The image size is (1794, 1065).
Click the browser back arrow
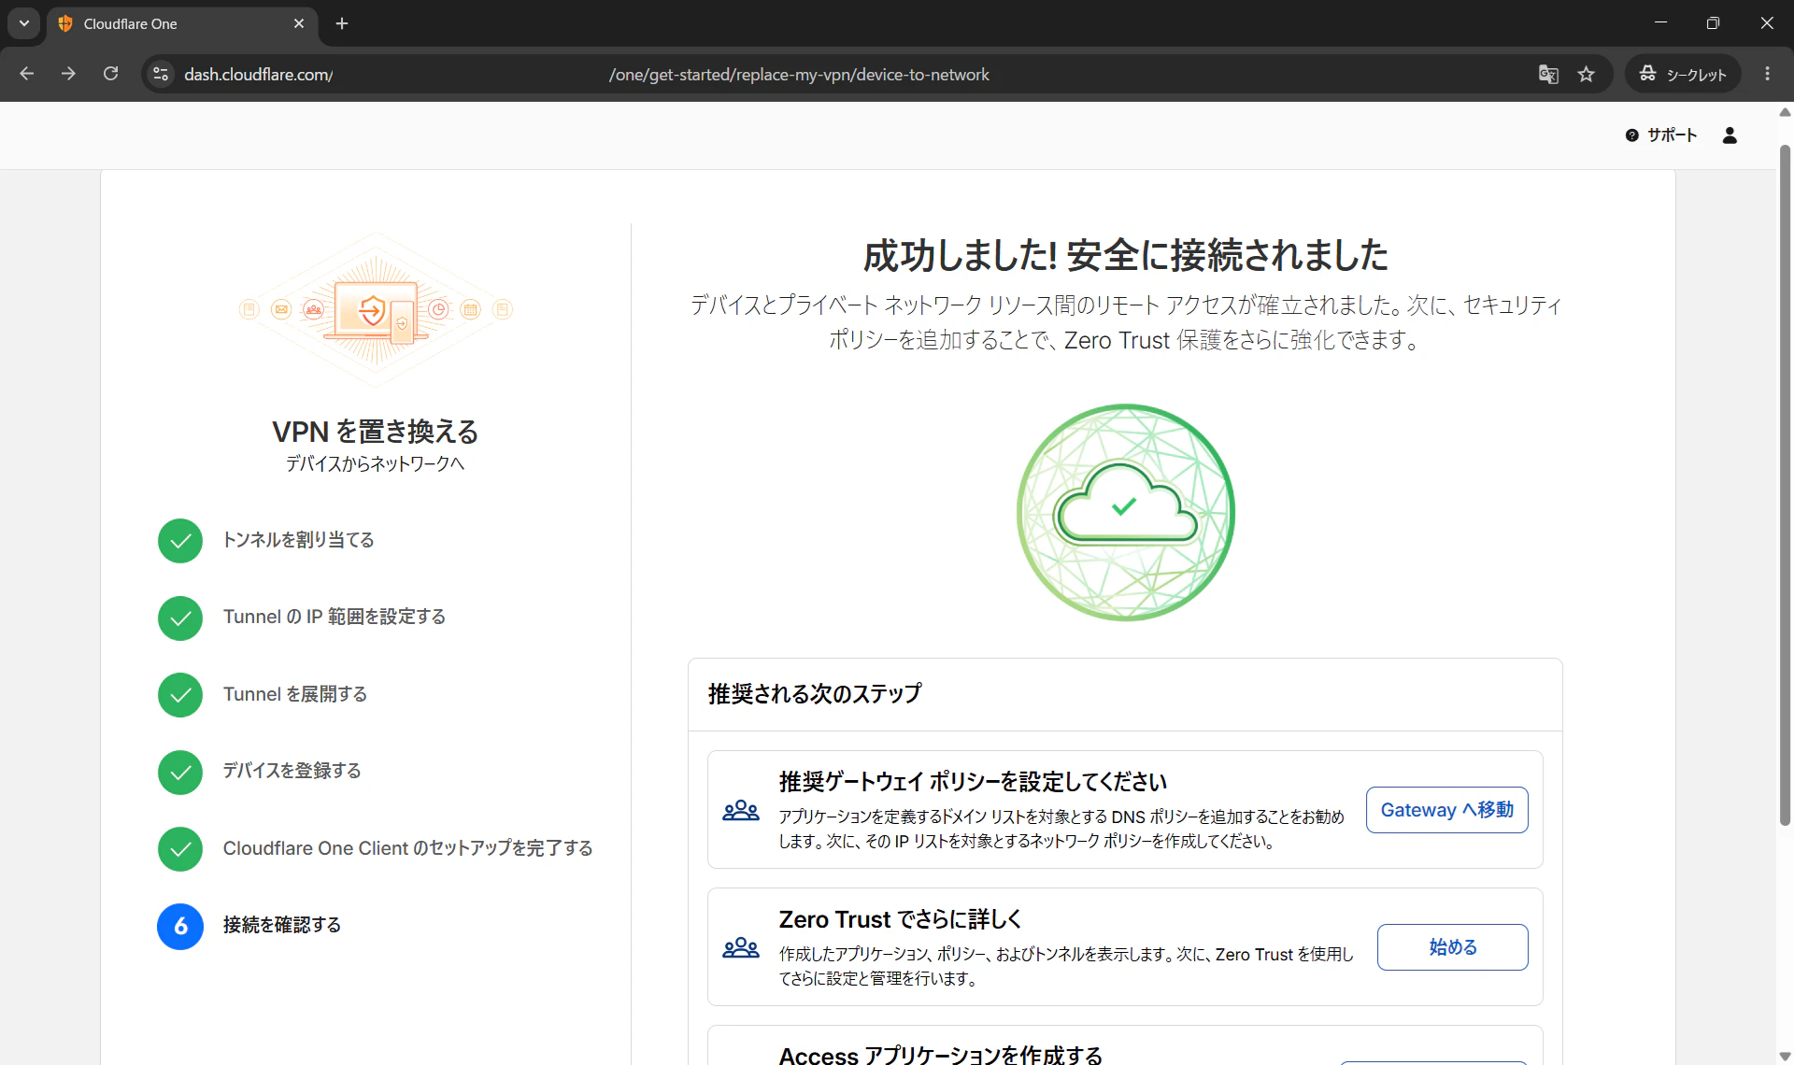(x=27, y=74)
